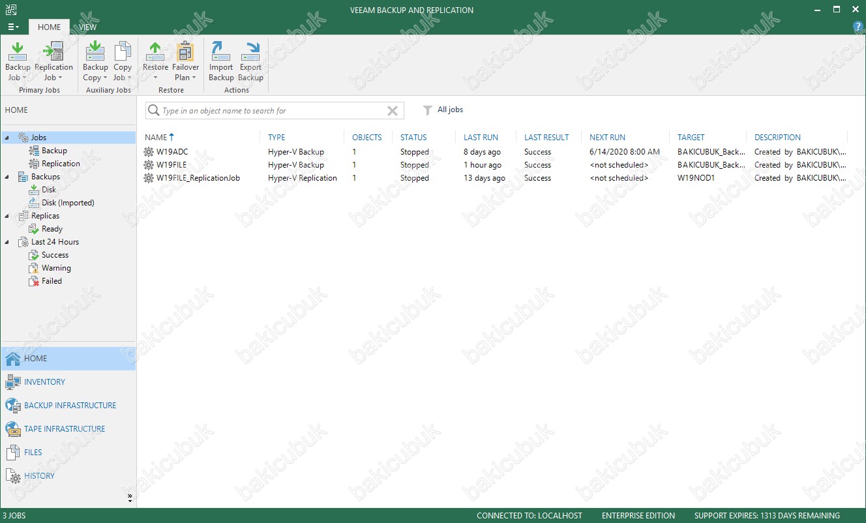
Task: Select Backup under Jobs
Action: coord(54,151)
